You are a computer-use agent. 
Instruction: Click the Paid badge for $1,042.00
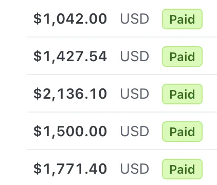182,19
